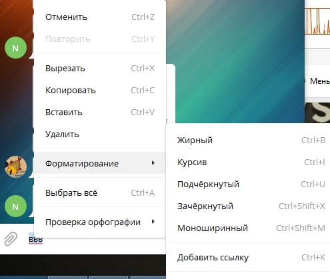Choose Отменить (undo) in context menu

(x=100, y=17)
